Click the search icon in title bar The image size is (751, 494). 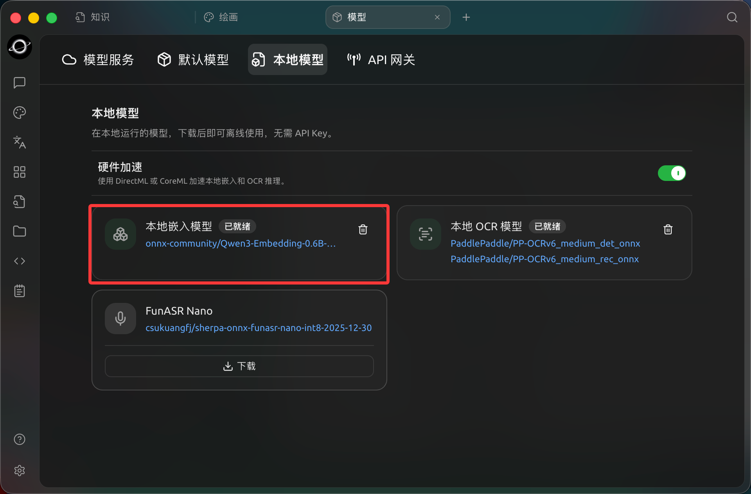[732, 17]
